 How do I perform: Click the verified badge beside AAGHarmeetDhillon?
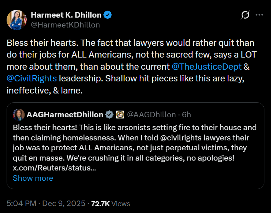pos(109,115)
